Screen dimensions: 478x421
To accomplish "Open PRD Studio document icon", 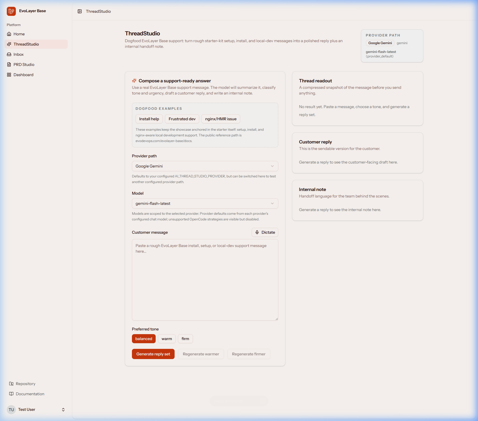I will tap(9, 65).
